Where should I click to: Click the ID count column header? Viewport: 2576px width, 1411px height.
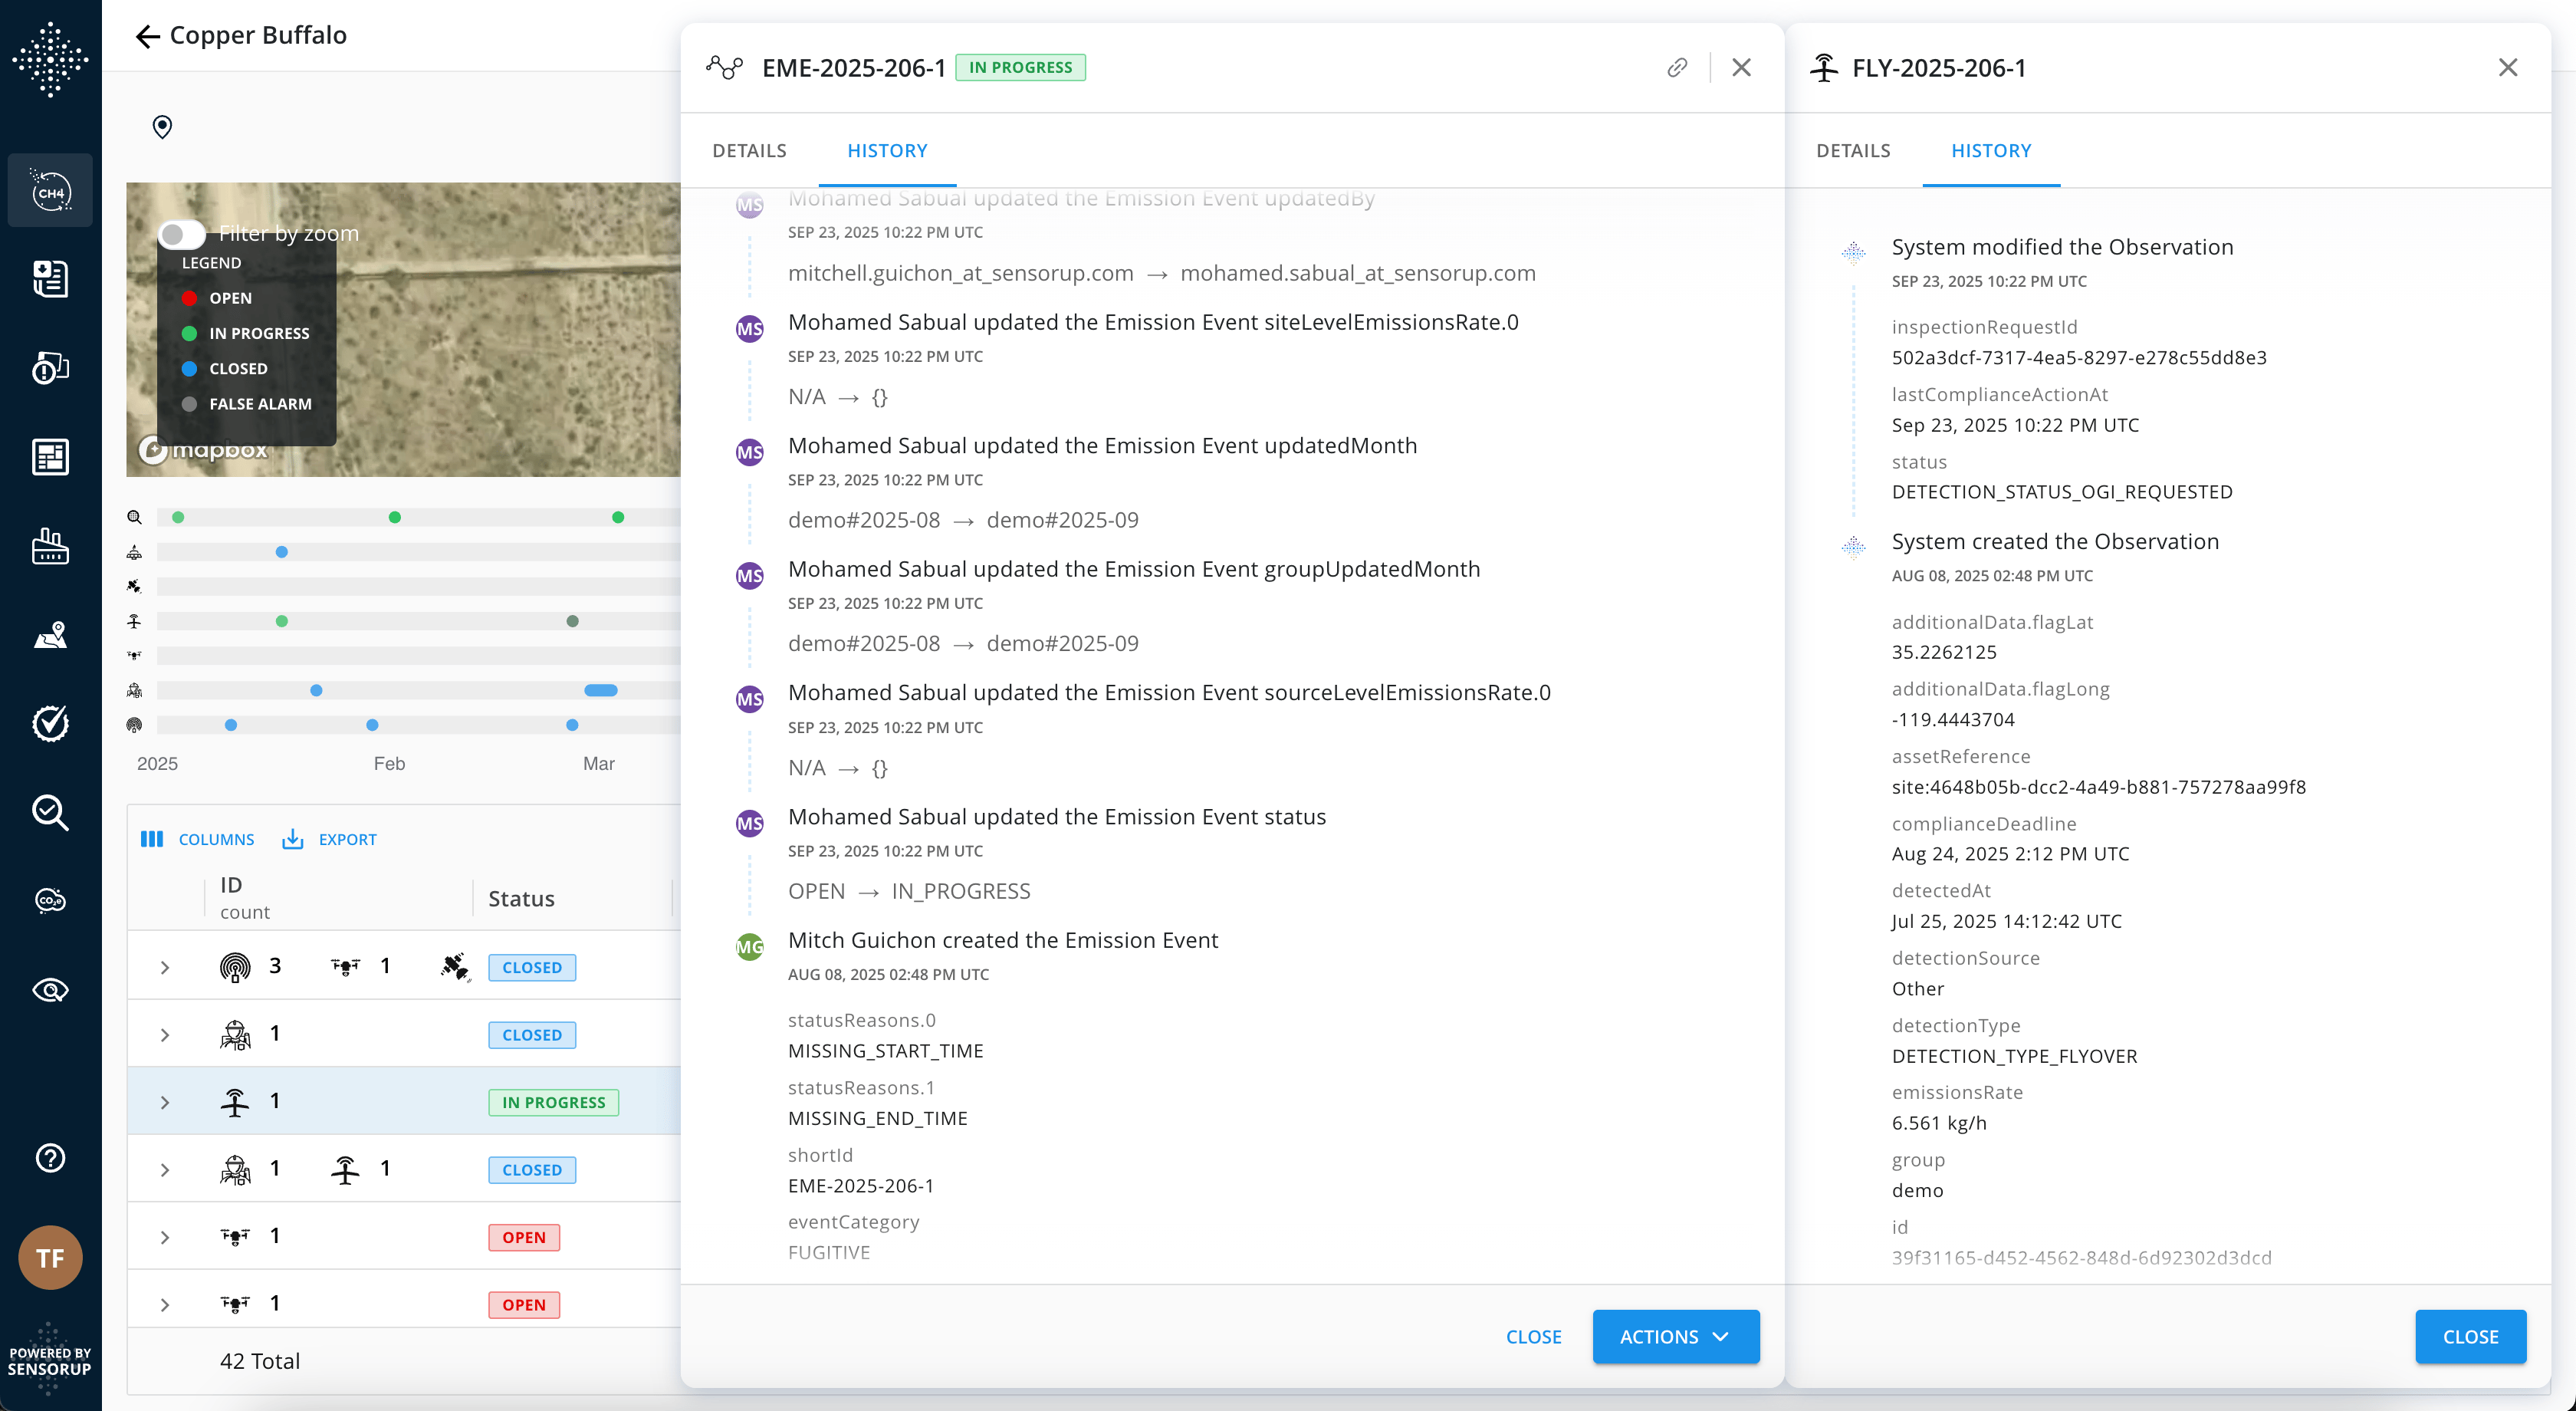click(245, 897)
